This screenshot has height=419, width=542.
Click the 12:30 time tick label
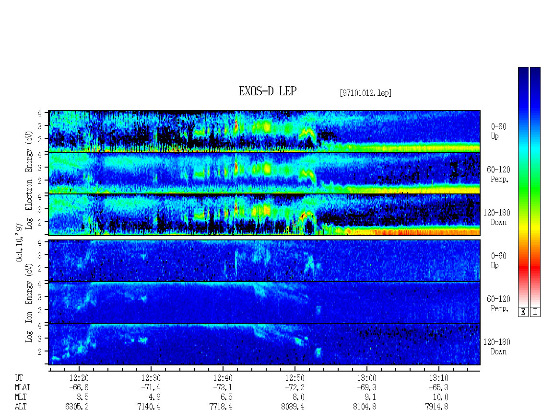[151, 378]
